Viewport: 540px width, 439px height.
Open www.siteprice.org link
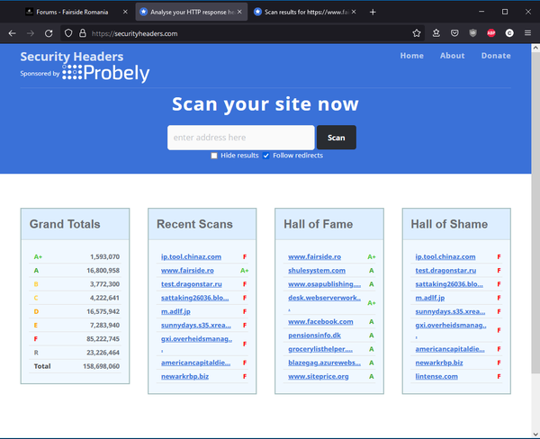[319, 376]
